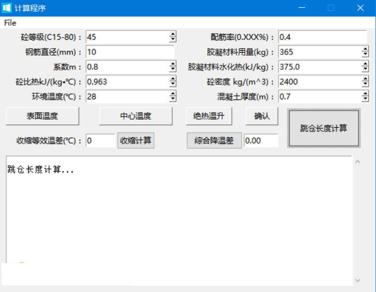Click output area scrollbar down arrow
376x292 pixels.
click(x=357, y=280)
